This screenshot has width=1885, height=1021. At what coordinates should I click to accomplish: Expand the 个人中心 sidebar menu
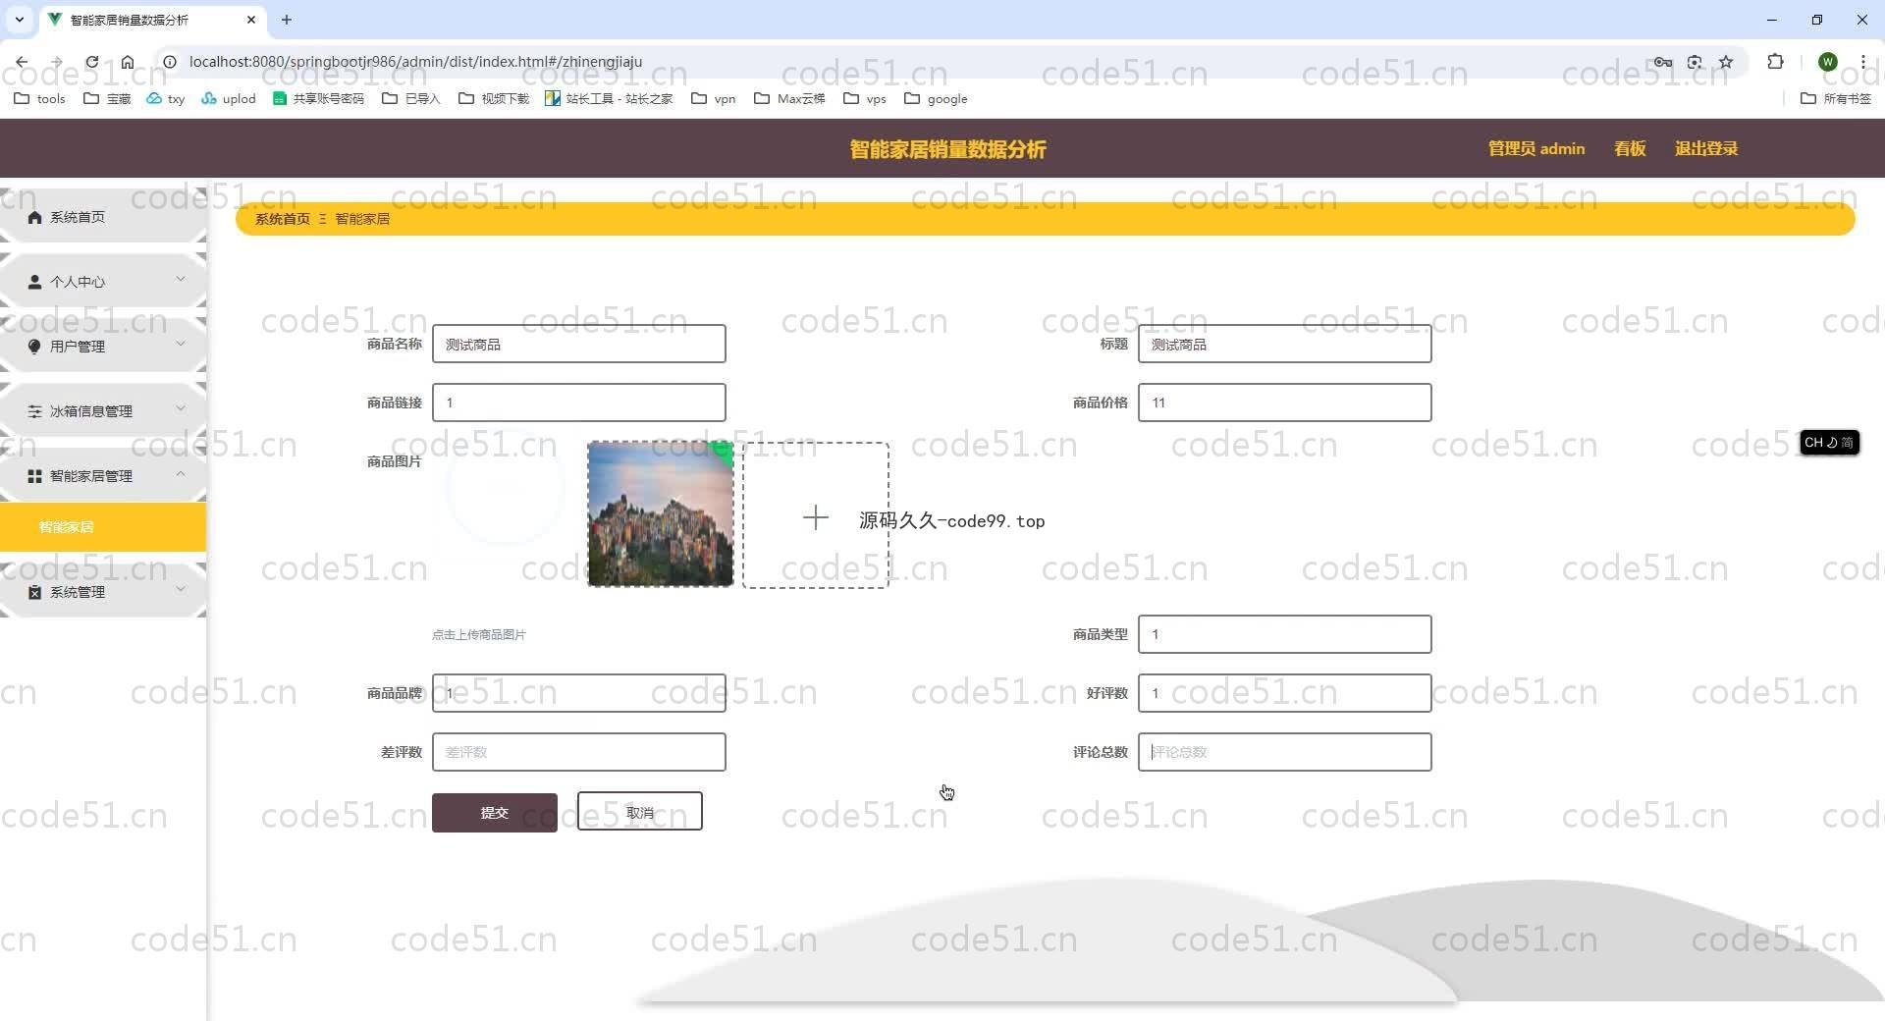pos(103,282)
